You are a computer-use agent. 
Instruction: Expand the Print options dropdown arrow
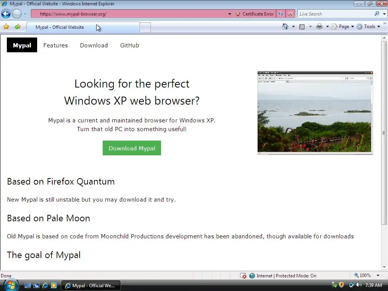[x=327, y=27]
